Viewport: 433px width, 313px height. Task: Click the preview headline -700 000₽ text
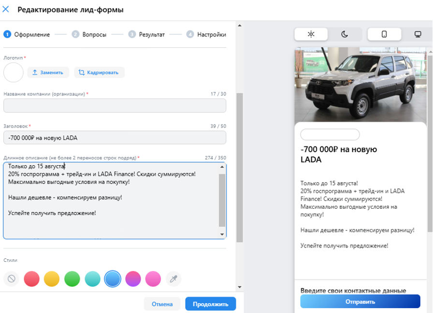pos(339,154)
